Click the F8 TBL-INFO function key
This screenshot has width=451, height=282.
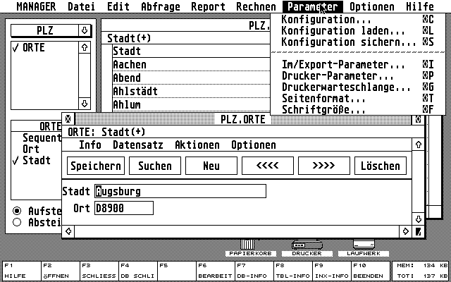[292, 271]
